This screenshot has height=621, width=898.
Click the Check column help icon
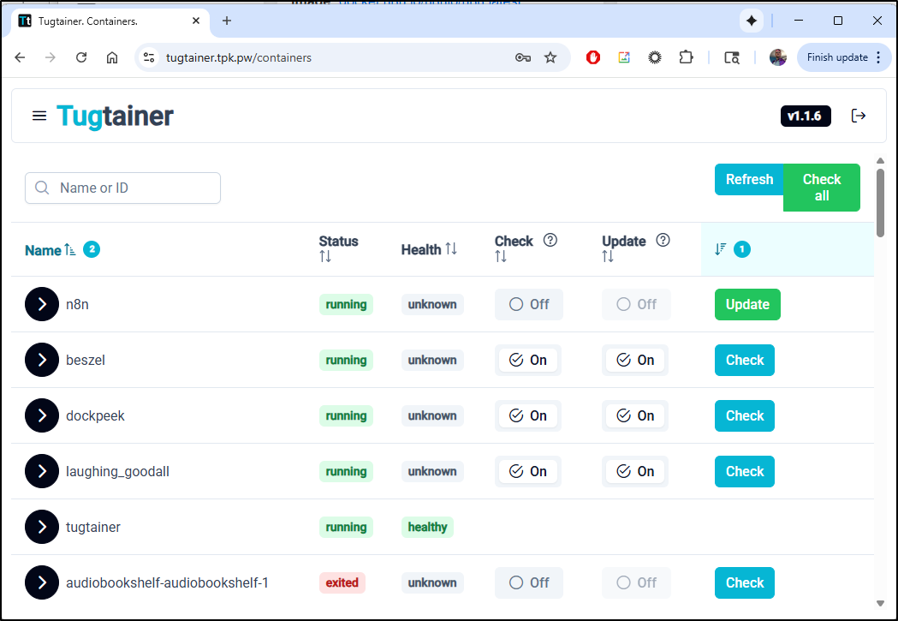point(550,241)
